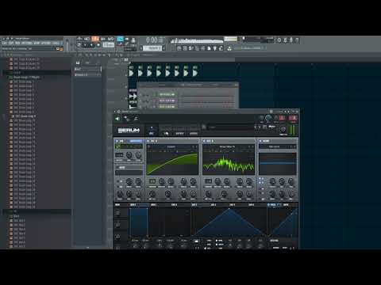Click the Serum logo
Viewport: 381px width, 285px height.
[129, 130]
